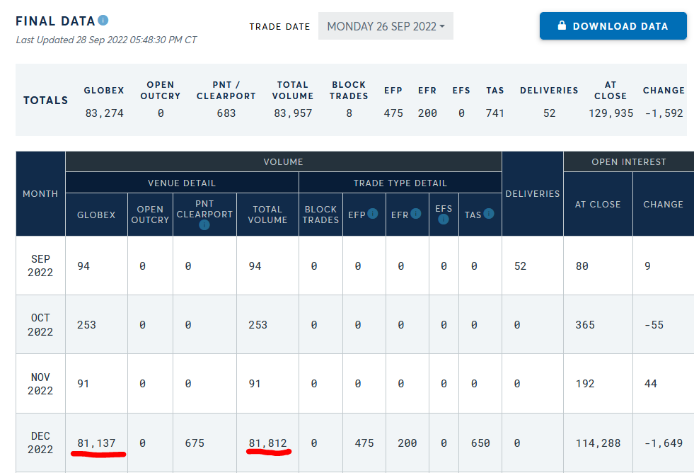Click the VENUE DETAIL sub-header
Viewport: 694px width, 473px height.
[x=182, y=183]
